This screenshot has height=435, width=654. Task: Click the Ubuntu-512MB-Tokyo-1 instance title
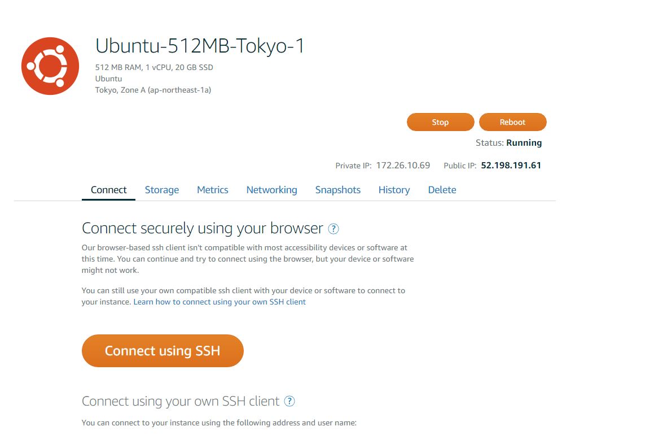(x=200, y=46)
